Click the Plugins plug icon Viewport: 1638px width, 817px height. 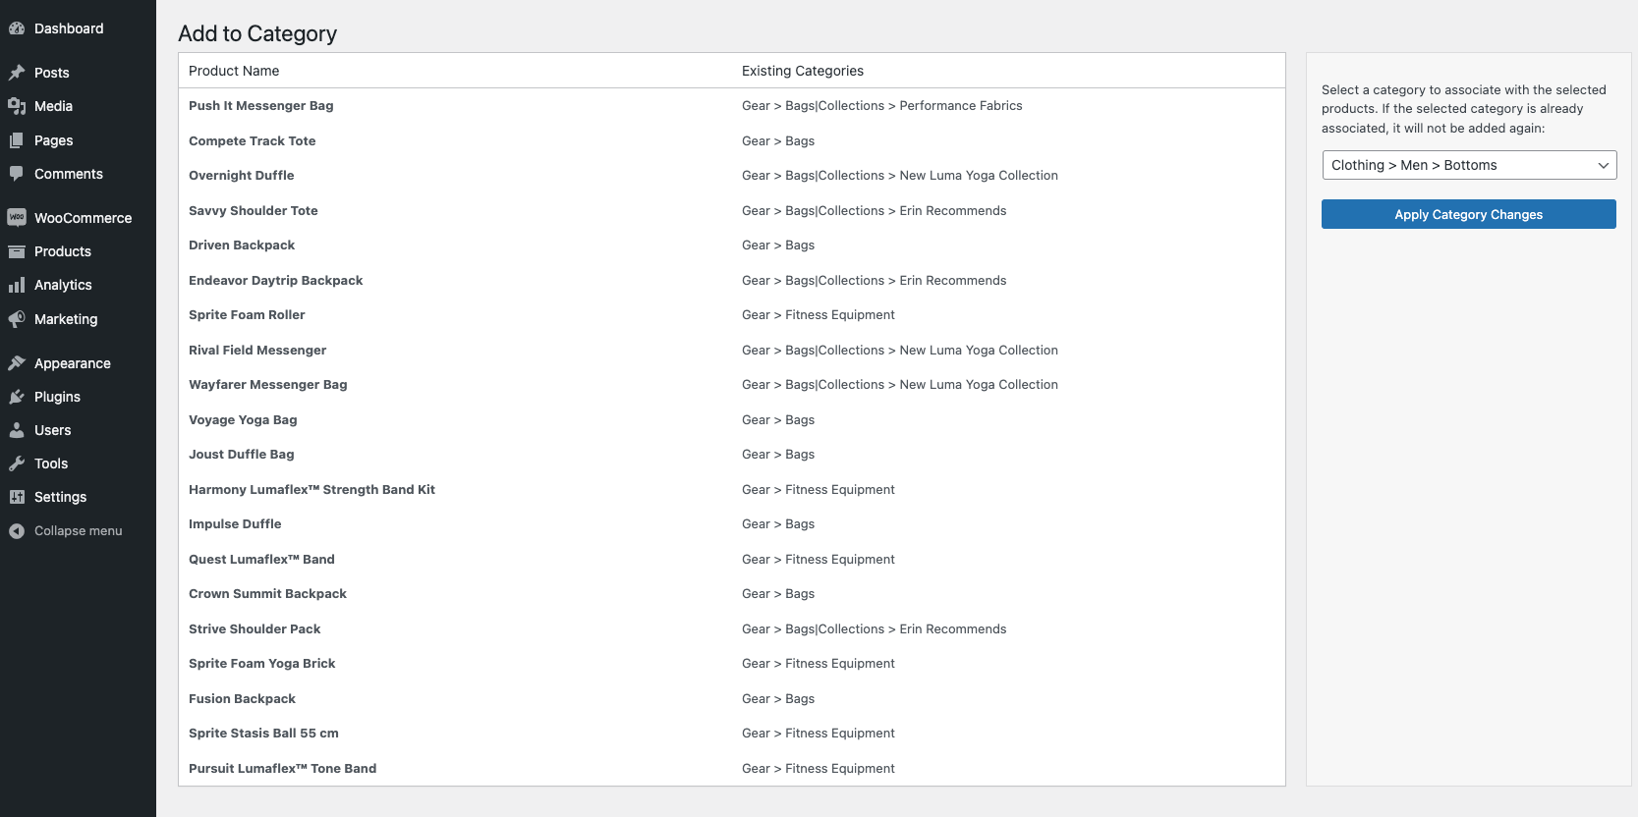tap(17, 397)
